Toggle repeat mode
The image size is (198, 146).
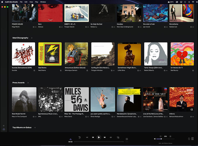[x=111, y=137]
